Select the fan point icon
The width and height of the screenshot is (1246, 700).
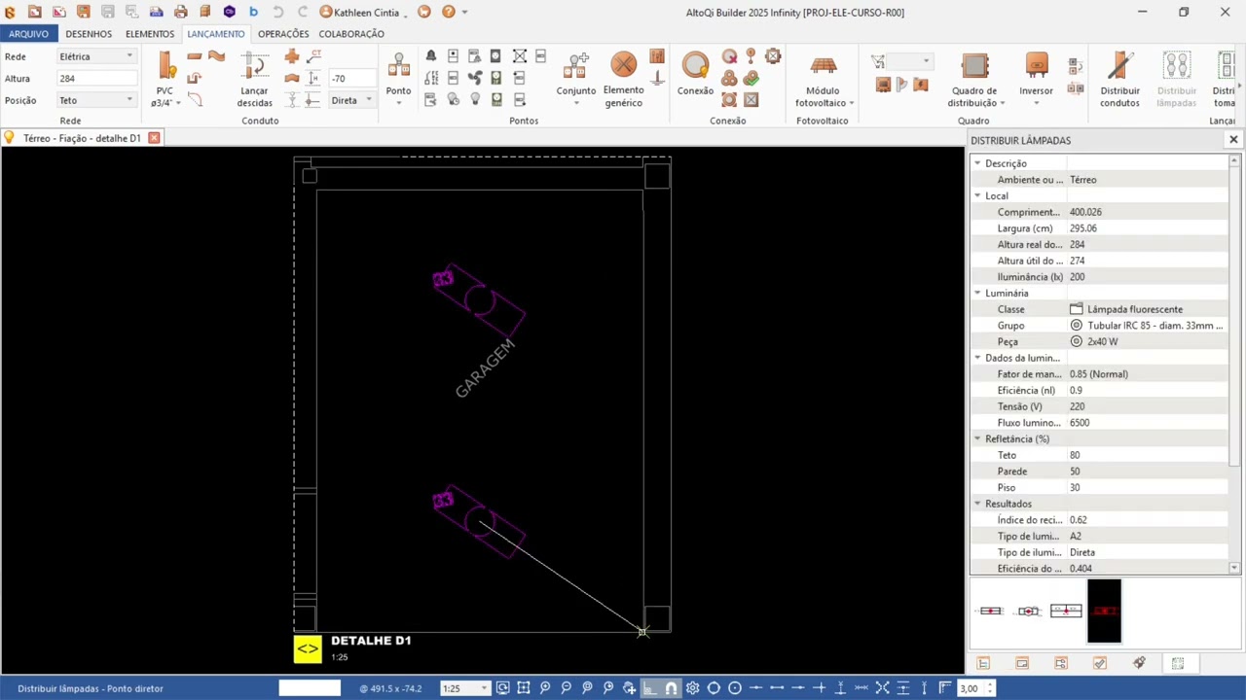(475, 78)
